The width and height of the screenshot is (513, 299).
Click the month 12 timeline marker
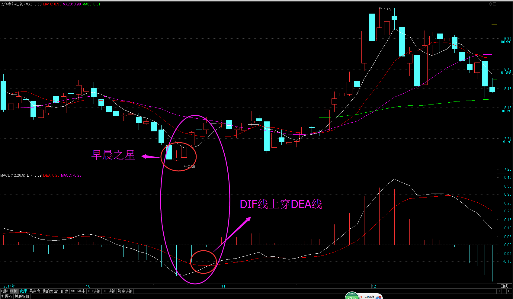click(x=374, y=286)
